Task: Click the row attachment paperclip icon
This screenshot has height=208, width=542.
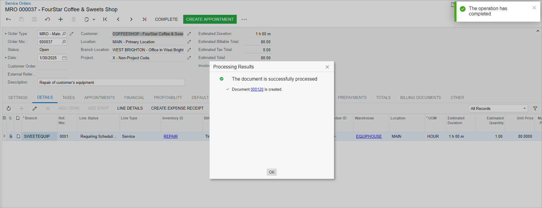Action: [11, 136]
